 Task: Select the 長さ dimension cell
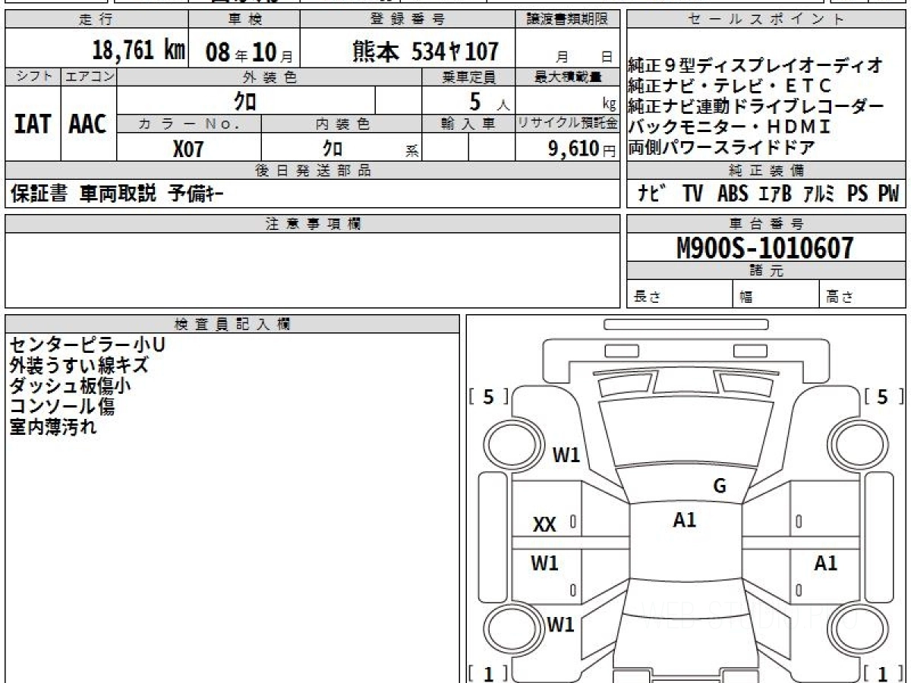click(x=679, y=294)
